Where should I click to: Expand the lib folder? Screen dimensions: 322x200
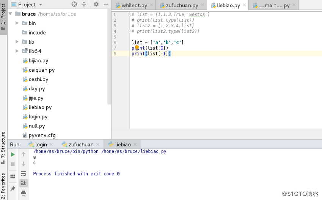click(x=17, y=42)
